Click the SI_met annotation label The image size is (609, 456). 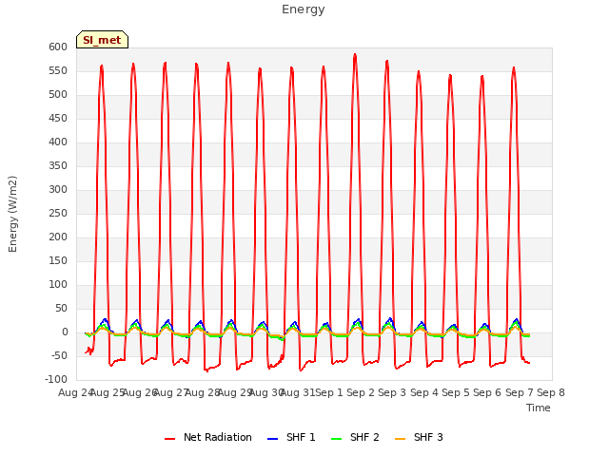point(102,40)
